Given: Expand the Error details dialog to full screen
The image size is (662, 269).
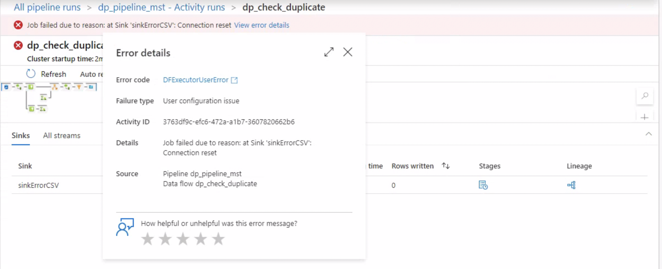Looking at the screenshot, I should click(x=329, y=52).
